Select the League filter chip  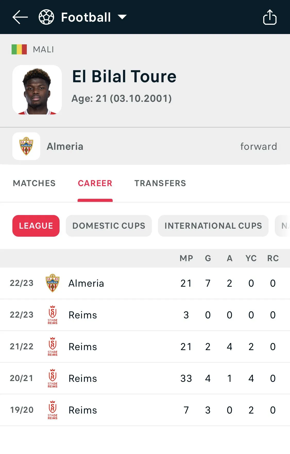[36, 226]
